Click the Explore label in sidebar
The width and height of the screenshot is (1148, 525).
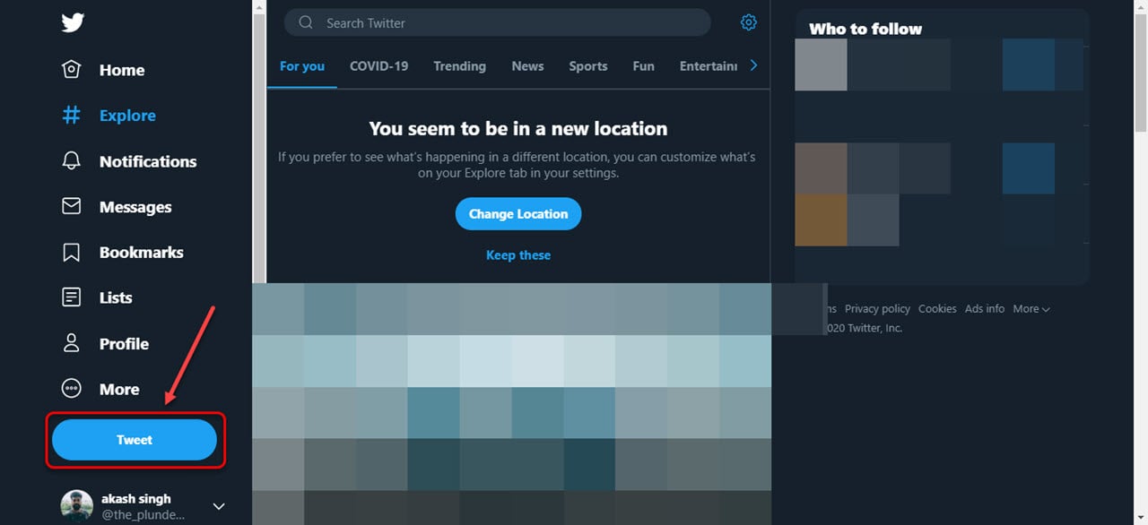(x=127, y=116)
